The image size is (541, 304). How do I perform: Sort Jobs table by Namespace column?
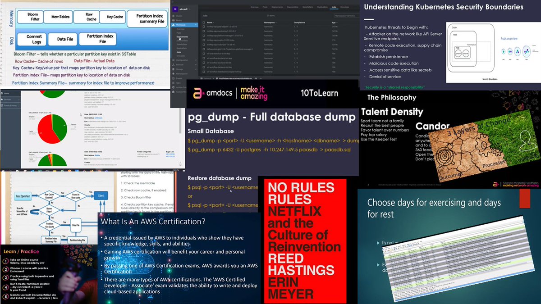pos(270,23)
